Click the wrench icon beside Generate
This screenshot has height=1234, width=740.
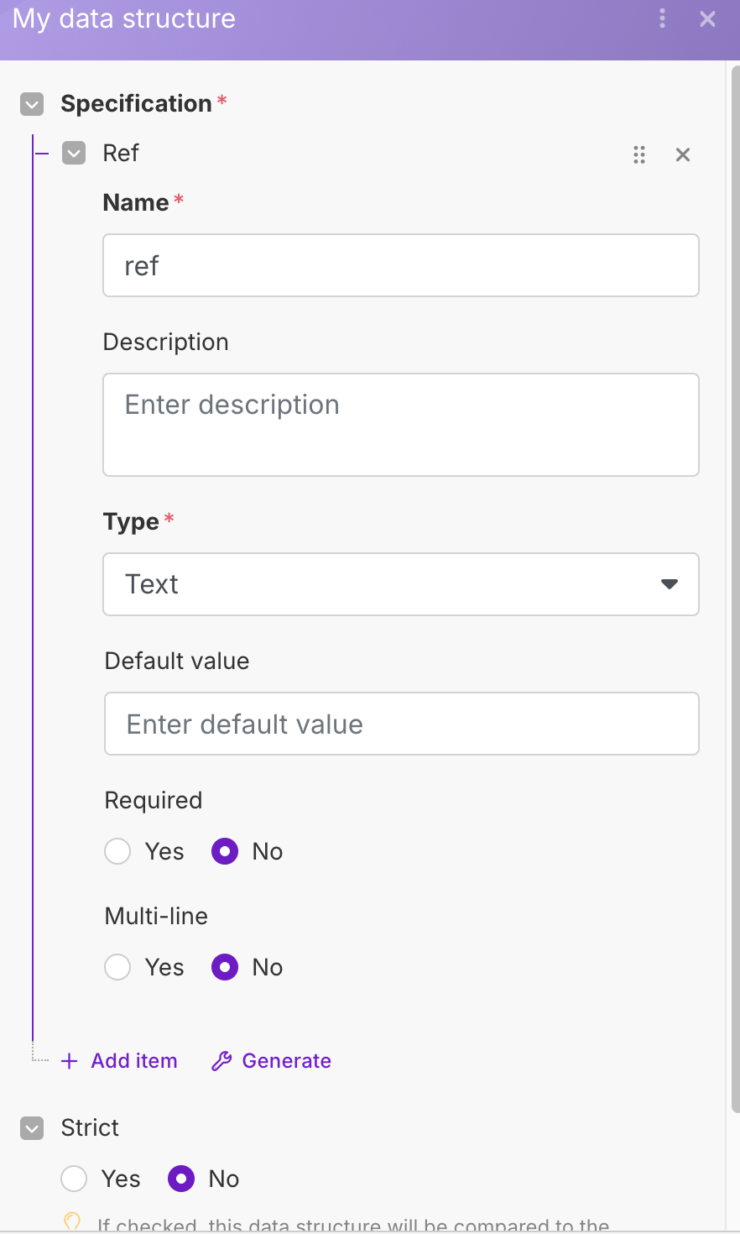click(221, 1062)
